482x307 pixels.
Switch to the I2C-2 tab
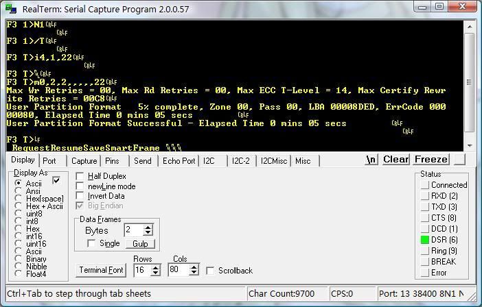coord(241,161)
